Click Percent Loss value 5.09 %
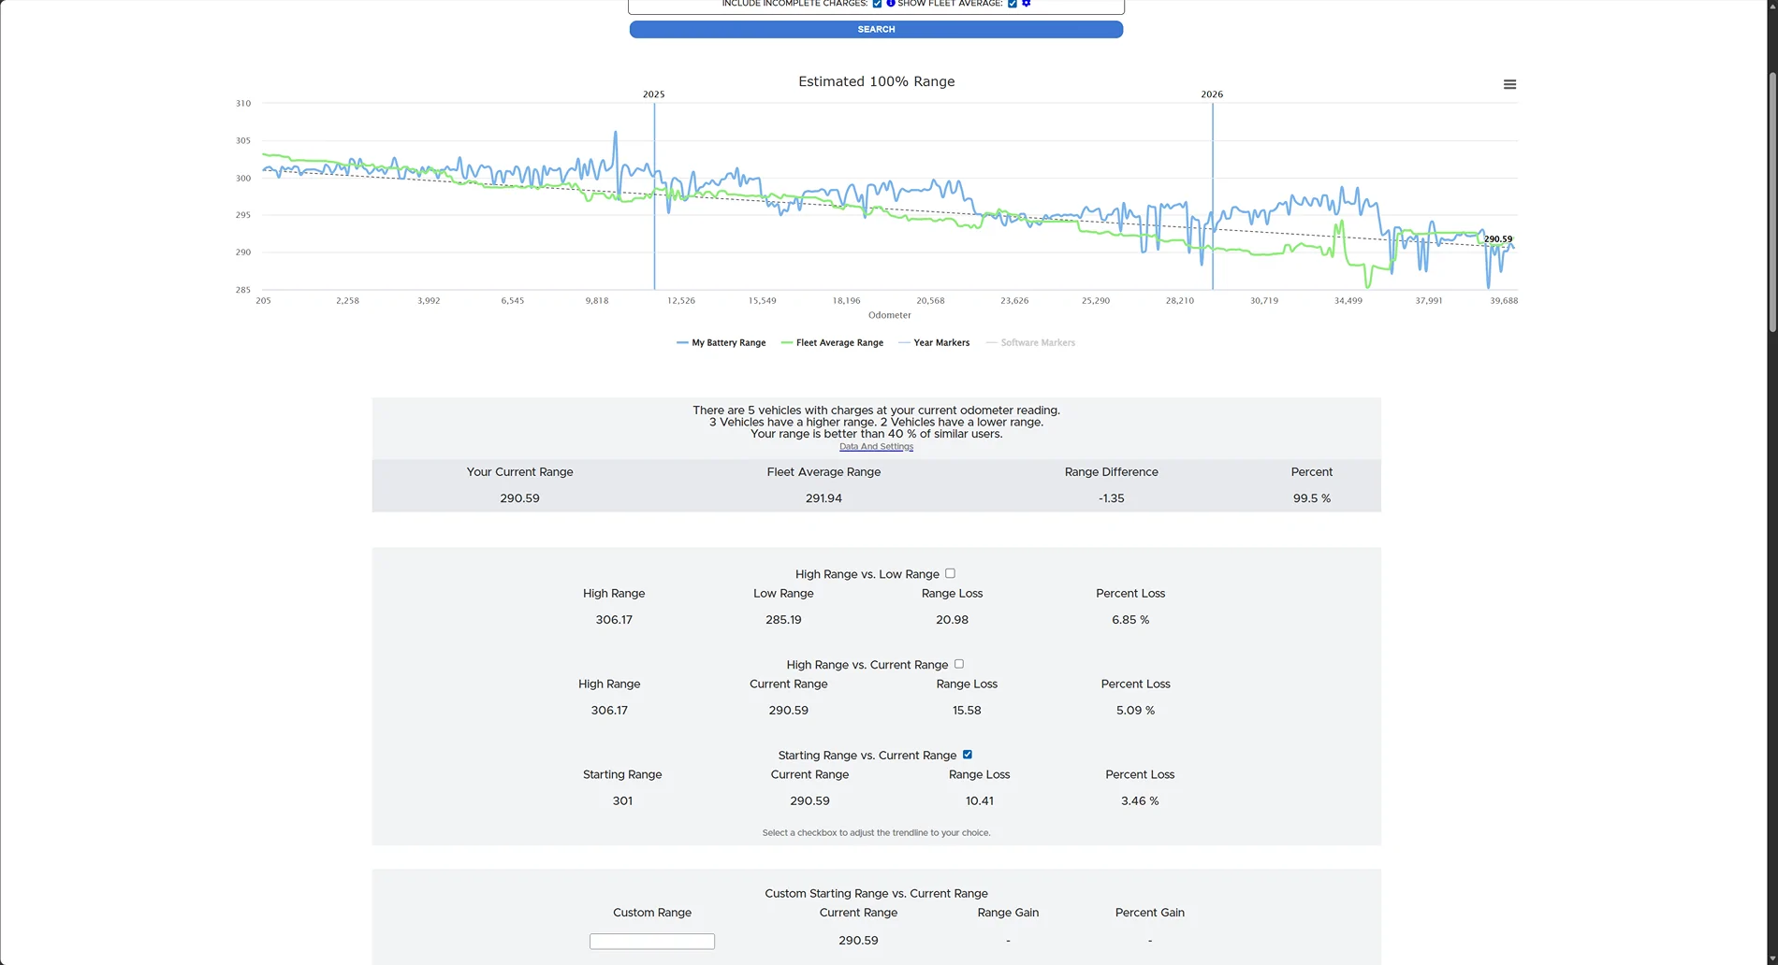 pos(1135,711)
